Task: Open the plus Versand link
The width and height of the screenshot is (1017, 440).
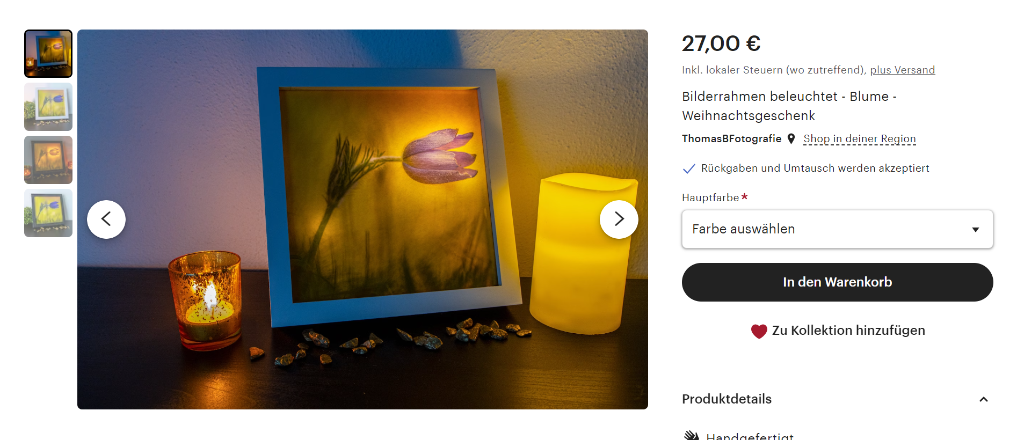Action: [x=902, y=70]
